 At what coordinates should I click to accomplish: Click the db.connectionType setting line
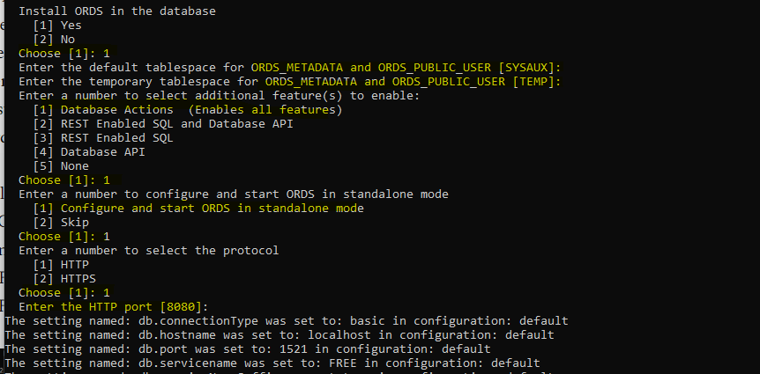point(287,321)
